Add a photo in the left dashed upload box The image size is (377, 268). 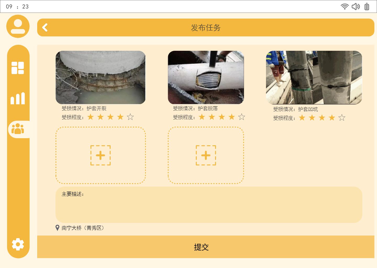pos(101,155)
